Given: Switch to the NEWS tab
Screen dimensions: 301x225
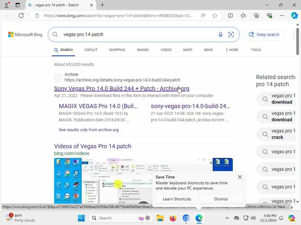Looking at the screenshot, I should pos(208,50).
